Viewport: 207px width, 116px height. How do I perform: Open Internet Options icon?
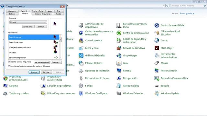coord(81,63)
